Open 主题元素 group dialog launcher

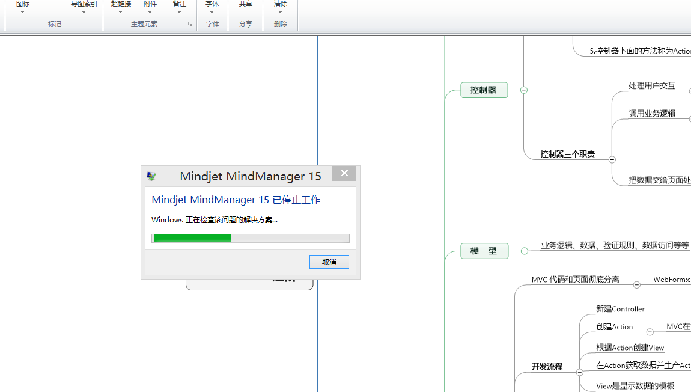pos(190,24)
